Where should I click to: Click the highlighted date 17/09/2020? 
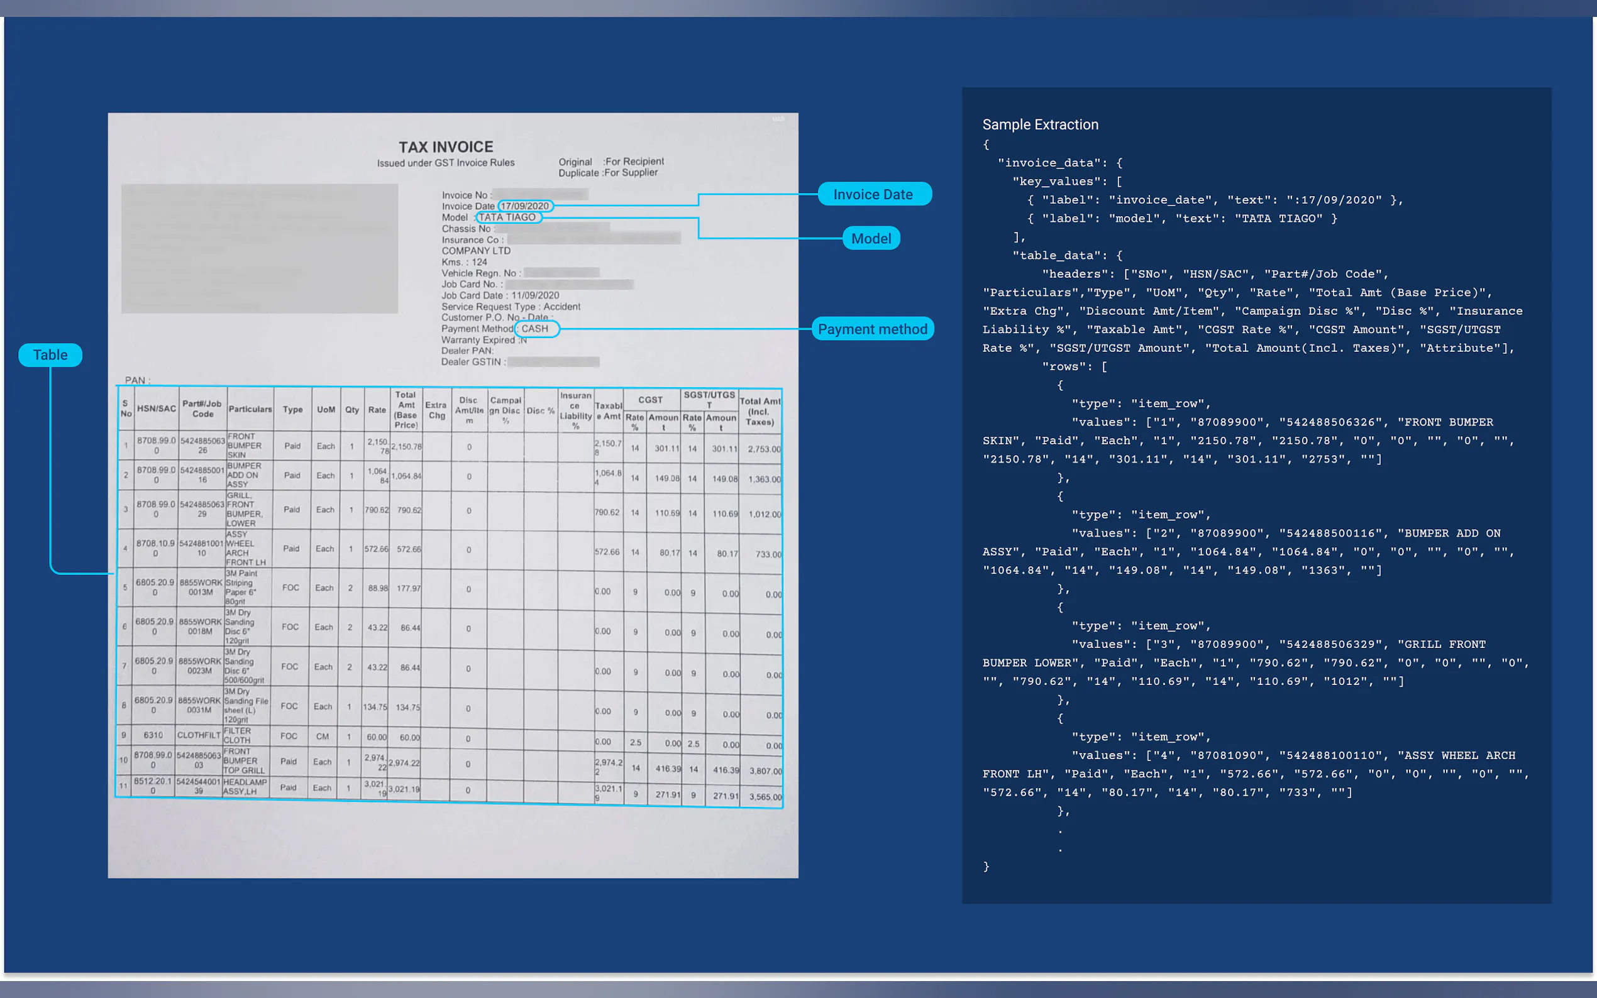click(x=525, y=206)
